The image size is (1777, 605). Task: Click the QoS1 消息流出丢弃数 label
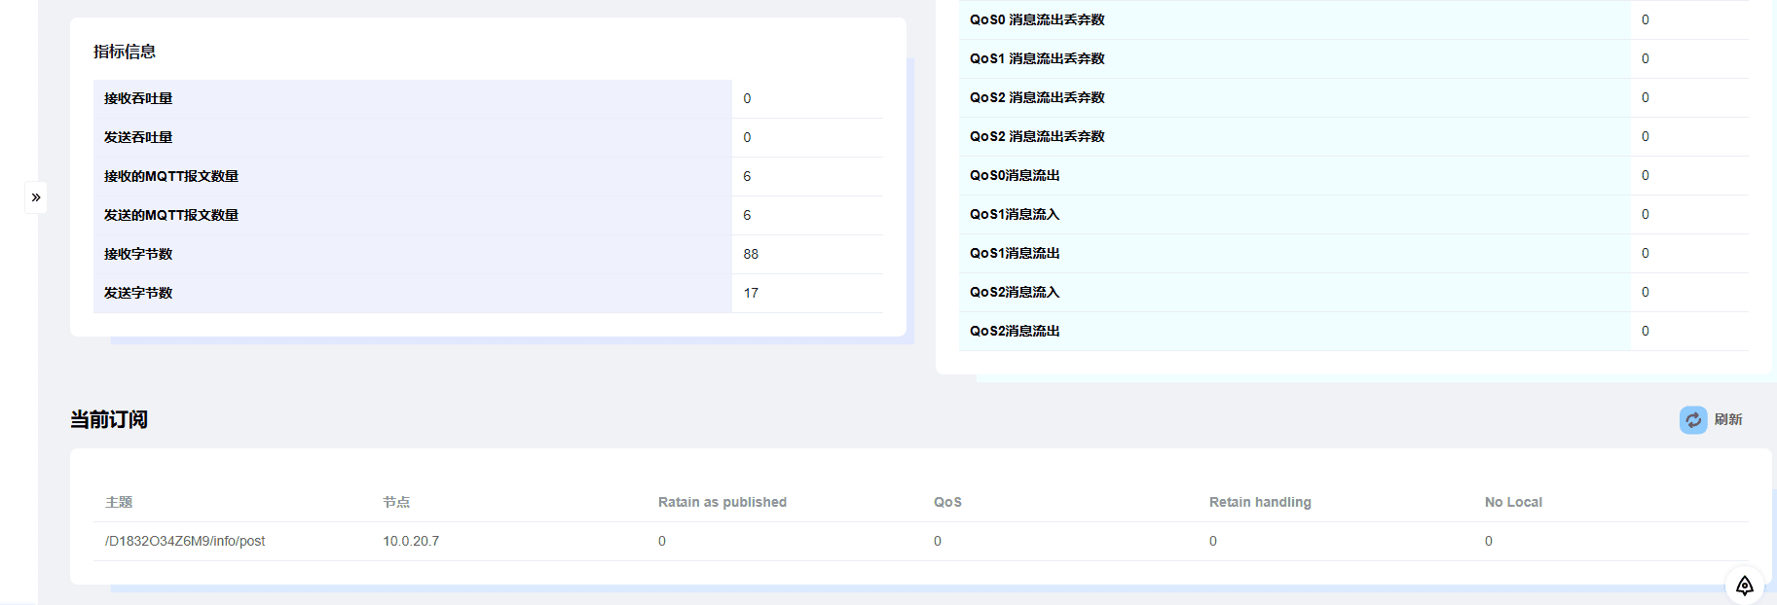point(1037,58)
